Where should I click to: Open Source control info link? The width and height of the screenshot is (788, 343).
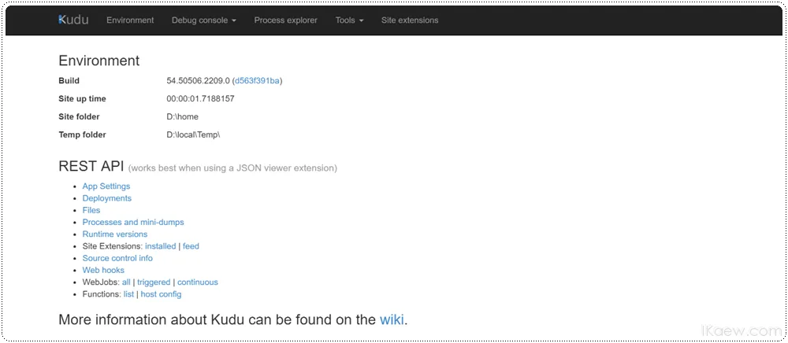pos(117,258)
